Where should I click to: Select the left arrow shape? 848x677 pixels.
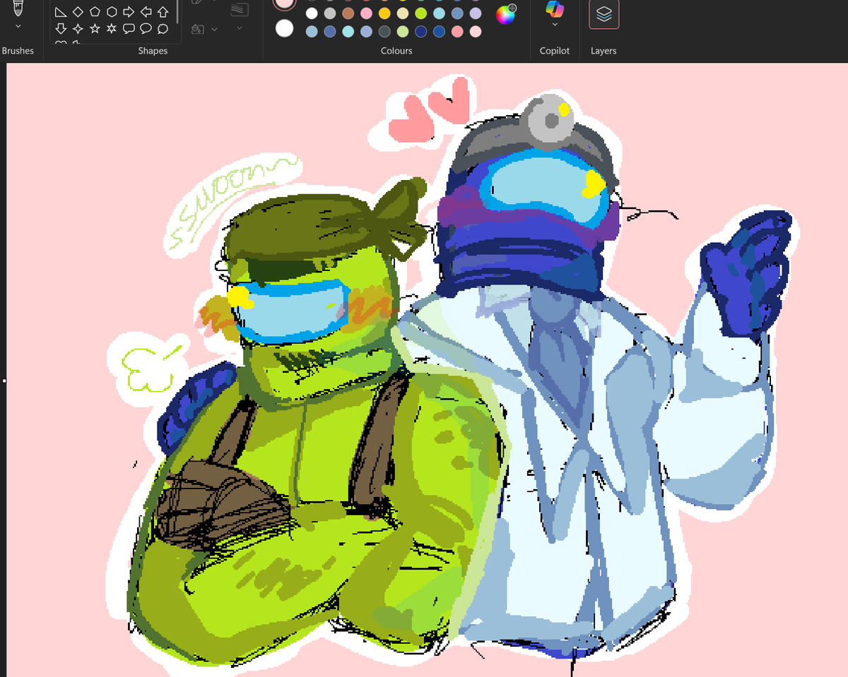pyautogui.click(x=146, y=12)
